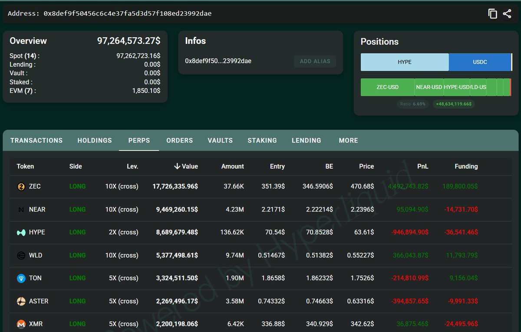Click the ZEC PnL 4,492,743.82$
Screen dimensions: 521x332
(408, 186)
